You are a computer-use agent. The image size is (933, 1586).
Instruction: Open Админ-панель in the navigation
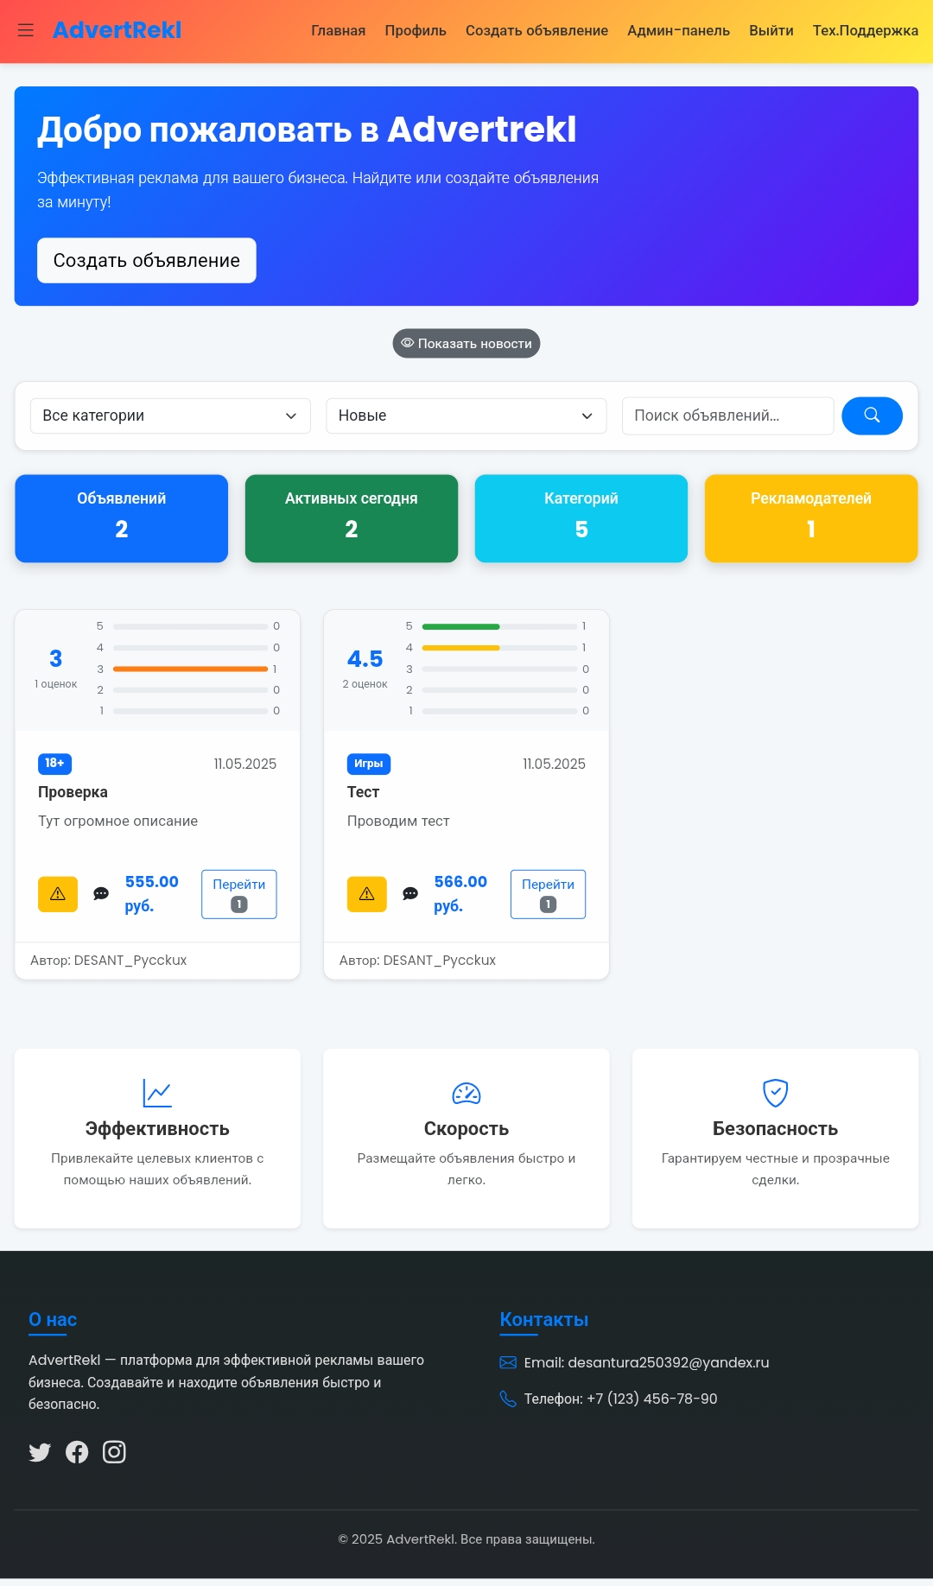[x=678, y=31]
